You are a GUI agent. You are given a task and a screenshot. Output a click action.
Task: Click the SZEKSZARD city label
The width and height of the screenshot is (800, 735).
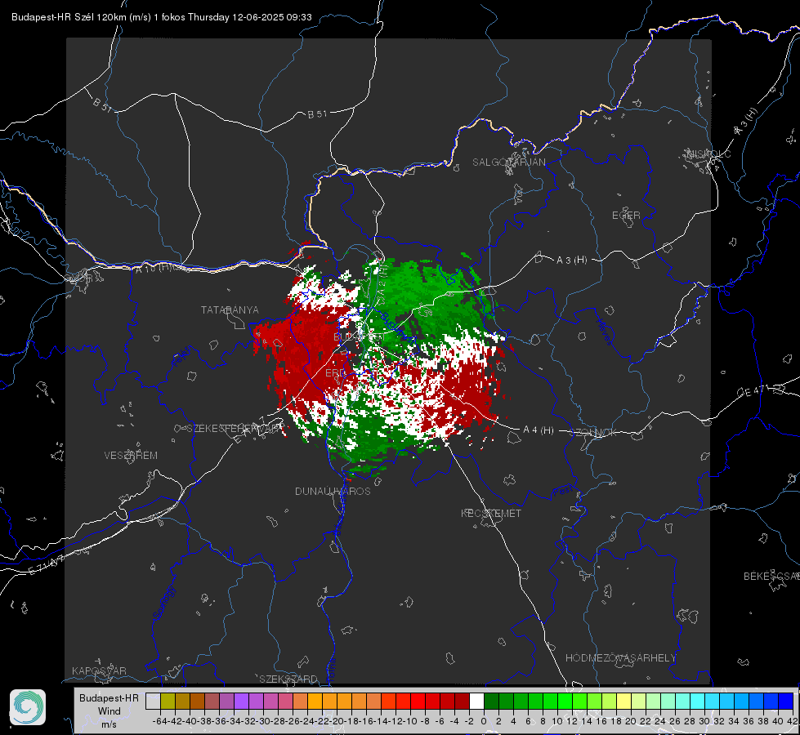click(288, 679)
